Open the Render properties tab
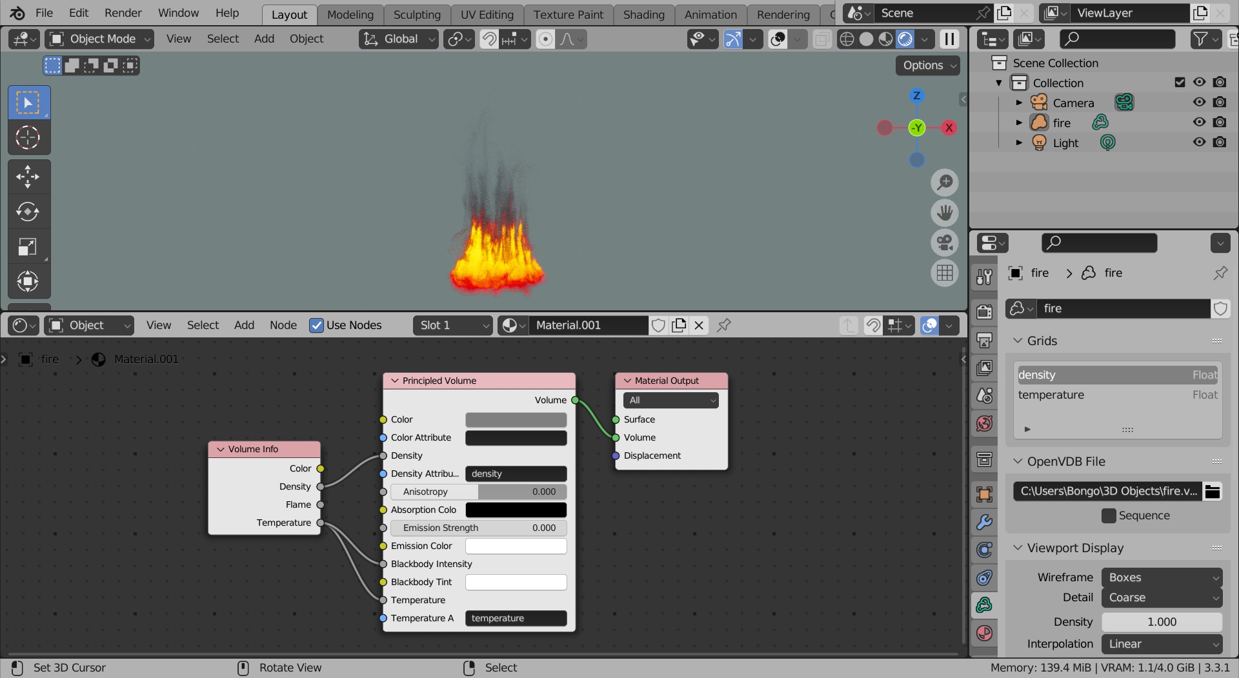The width and height of the screenshot is (1239, 678). tap(984, 312)
